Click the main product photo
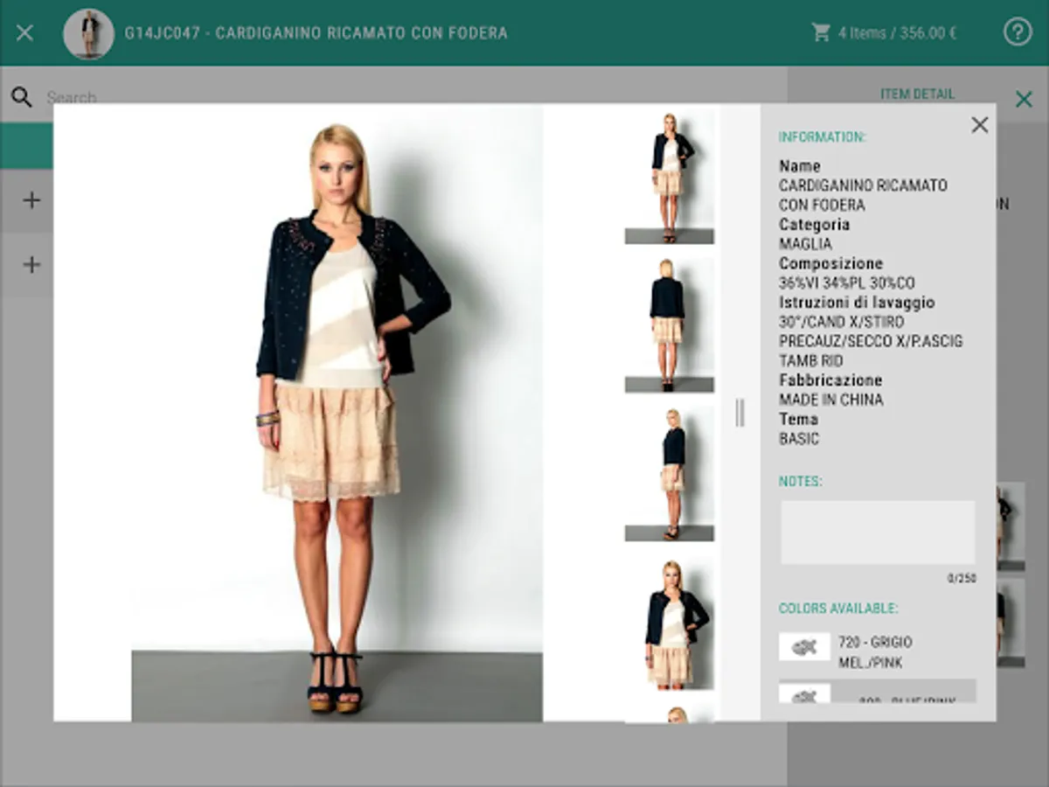Viewport: 1049px width, 787px height. point(337,413)
